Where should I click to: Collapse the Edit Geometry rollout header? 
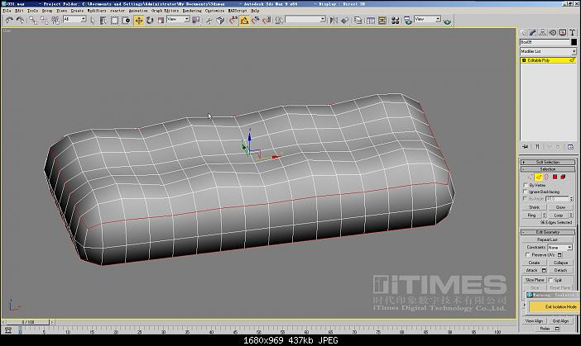point(548,232)
